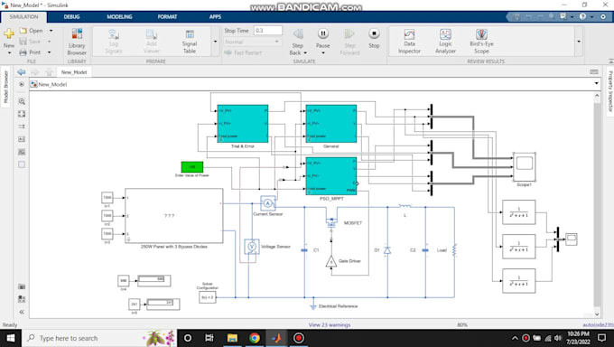The height and width of the screenshot is (347, 614).
Task: Click the solver link in status bar
Action: pyautogui.click(x=598, y=324)
